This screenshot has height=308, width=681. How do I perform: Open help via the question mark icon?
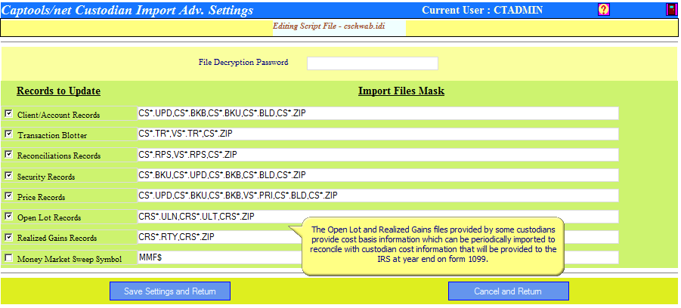click(x=603, y=10)
